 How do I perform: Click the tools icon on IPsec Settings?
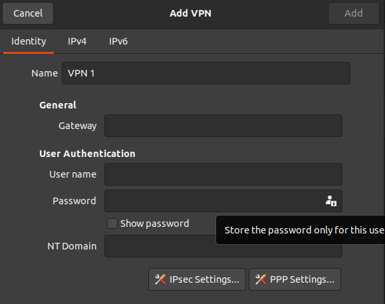(x=160, y=279)
